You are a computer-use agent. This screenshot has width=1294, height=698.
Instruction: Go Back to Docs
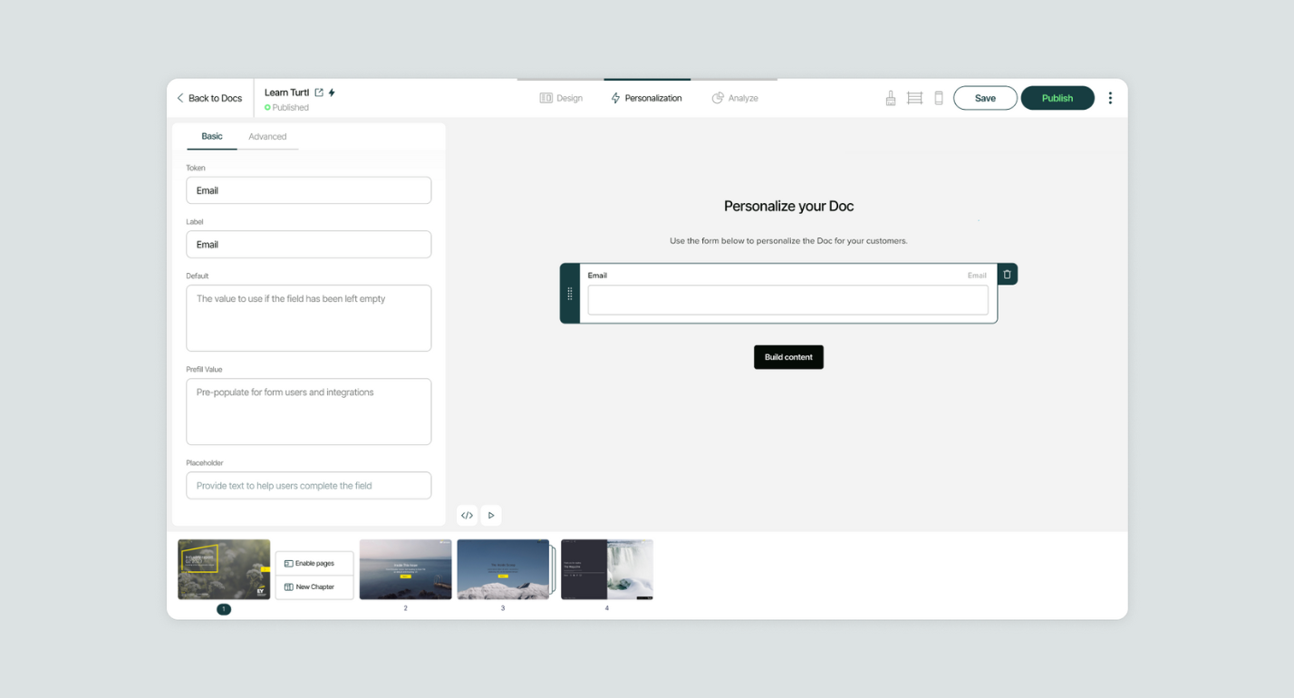point(209,98)
